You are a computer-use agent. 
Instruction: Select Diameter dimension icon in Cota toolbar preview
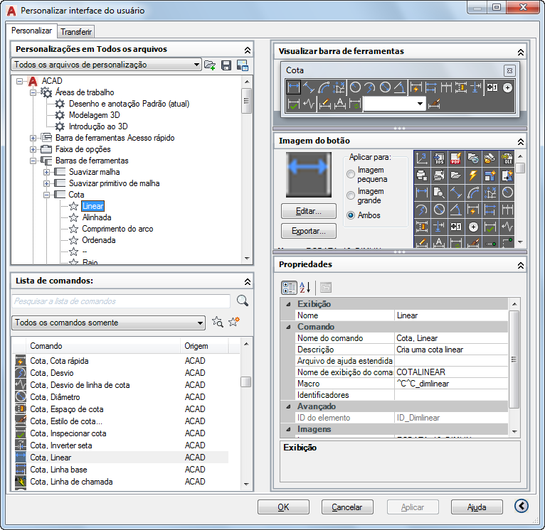(x=385, y=87)
